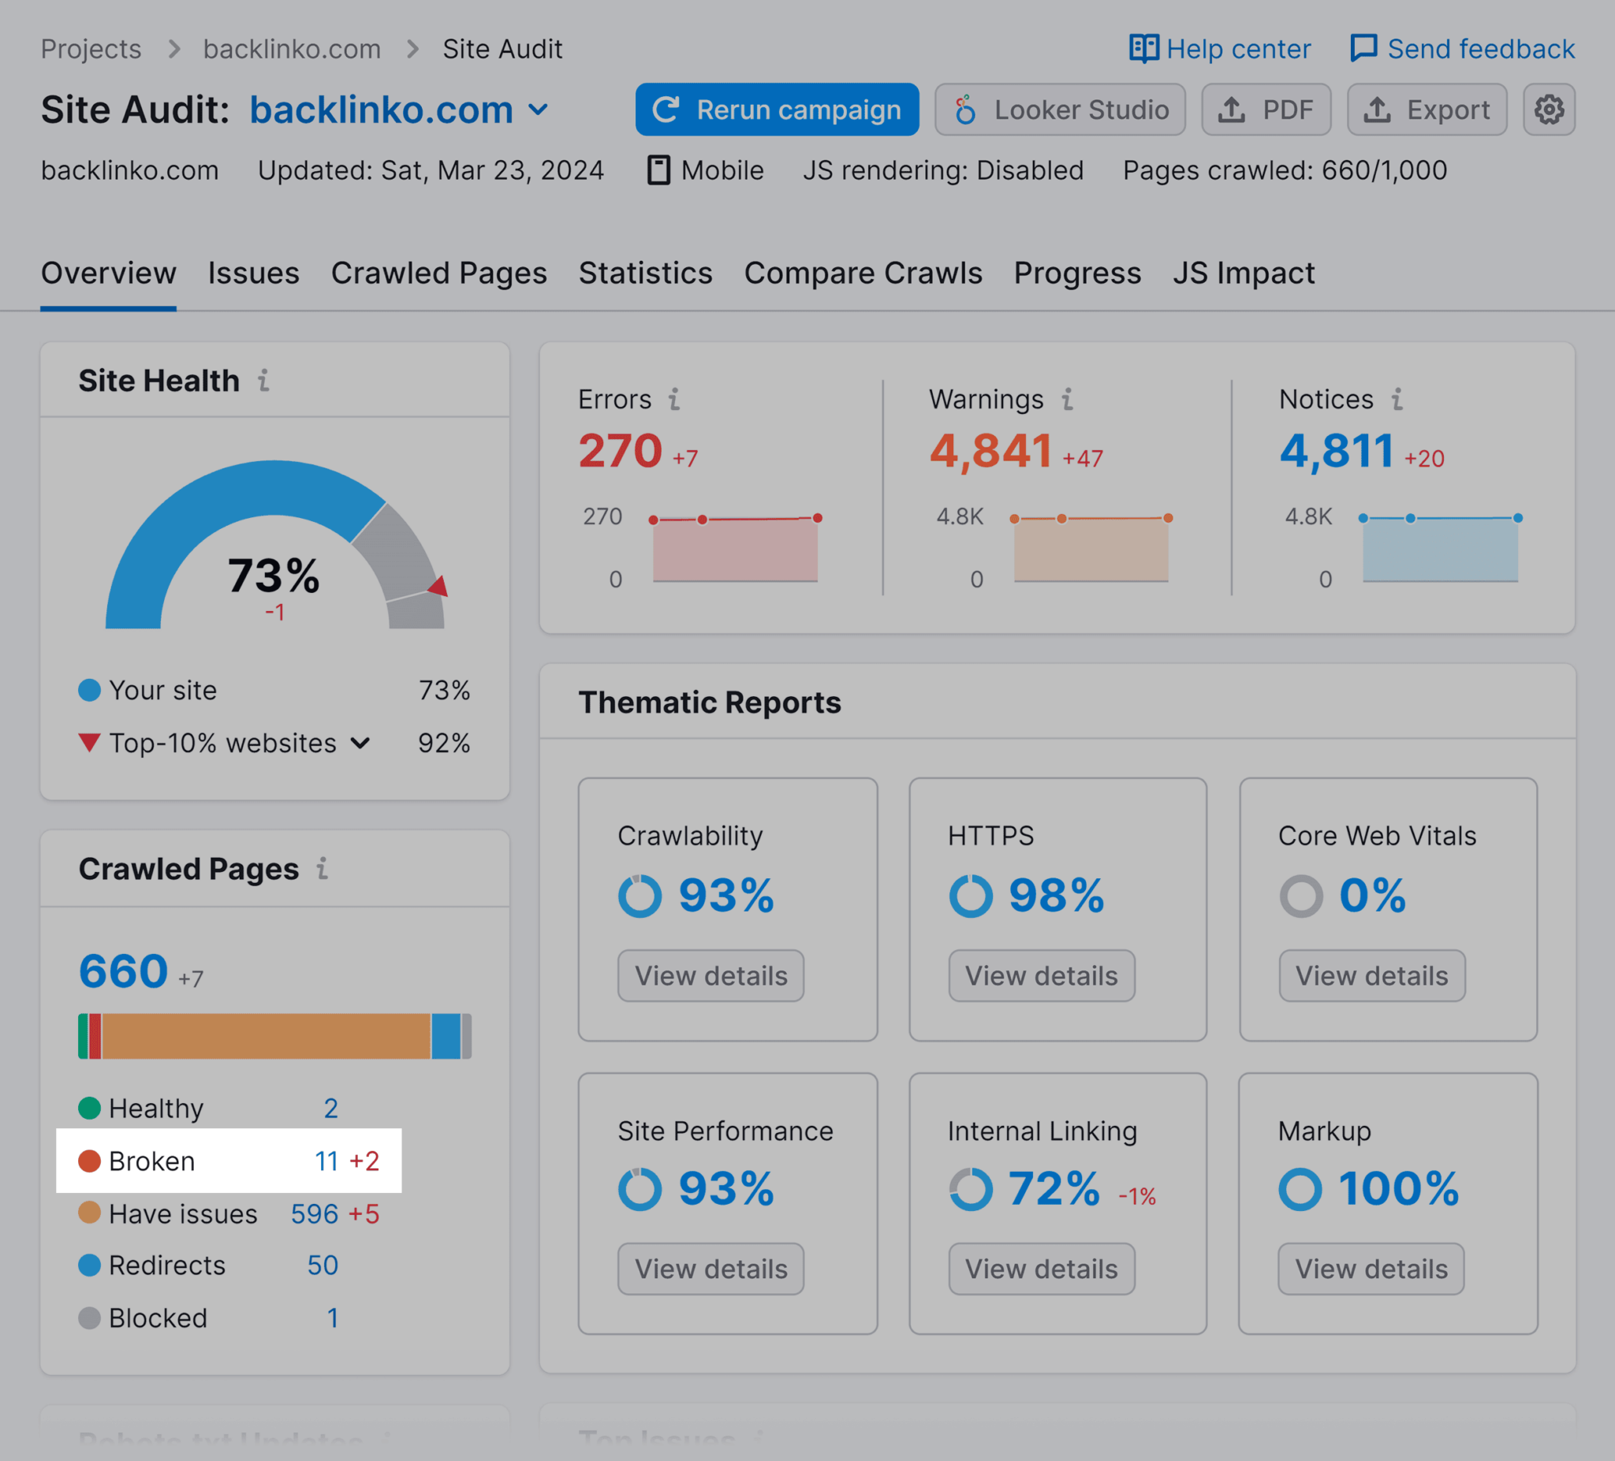Viewport: 1615px width, 1461px height.
Task: Click the Crawled Pages info icon
Action: [322, 868]
